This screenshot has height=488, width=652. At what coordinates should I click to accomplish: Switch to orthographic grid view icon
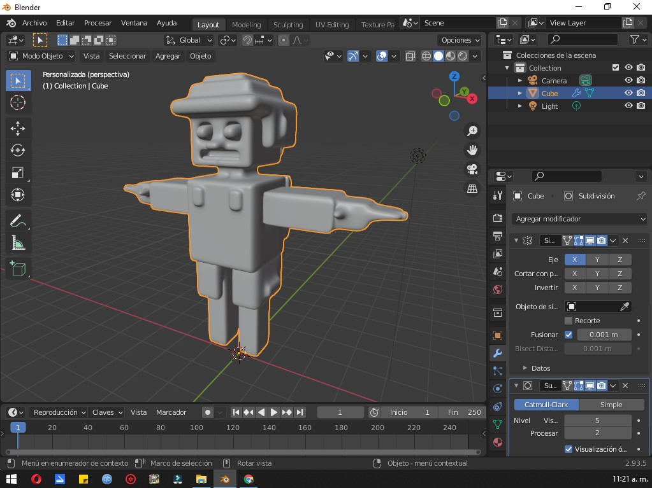(x=472, y=188)
